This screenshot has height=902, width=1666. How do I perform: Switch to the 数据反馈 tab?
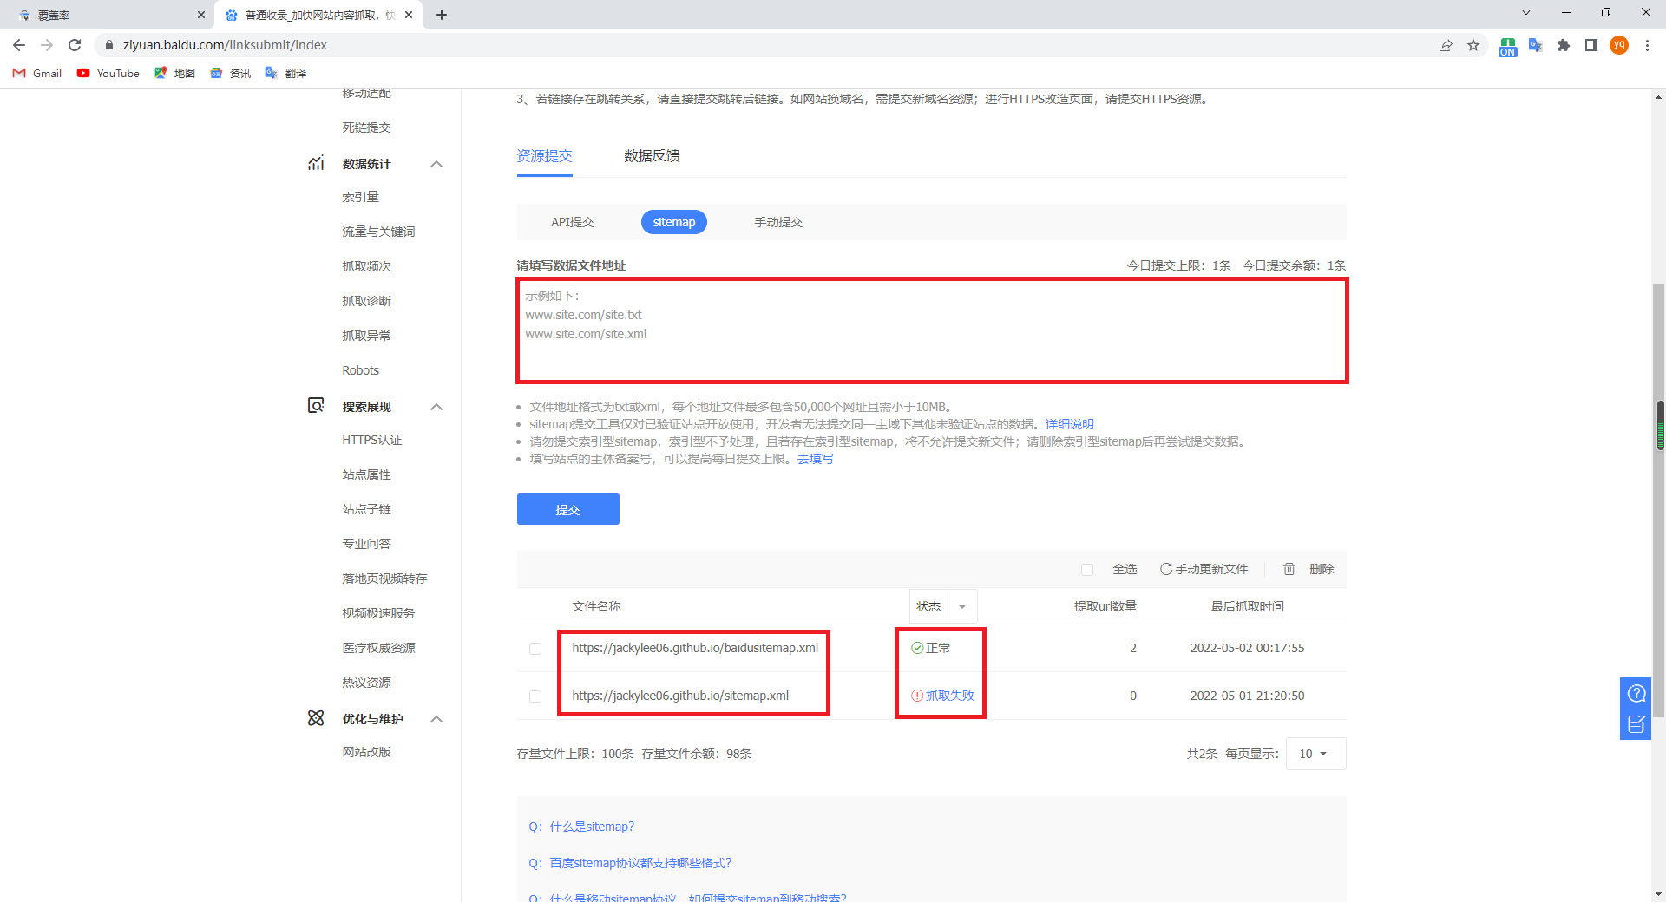click(652, 156)
